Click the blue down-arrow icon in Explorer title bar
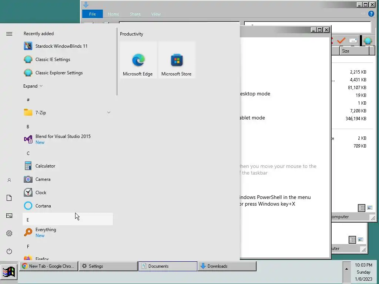The height and width of the screenshot is (284, 379). (x=86, y=4)
